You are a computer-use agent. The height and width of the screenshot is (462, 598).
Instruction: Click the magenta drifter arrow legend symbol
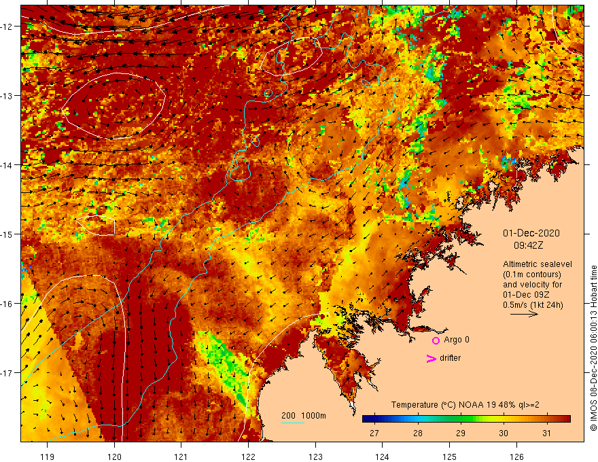(x=431, y=358)
